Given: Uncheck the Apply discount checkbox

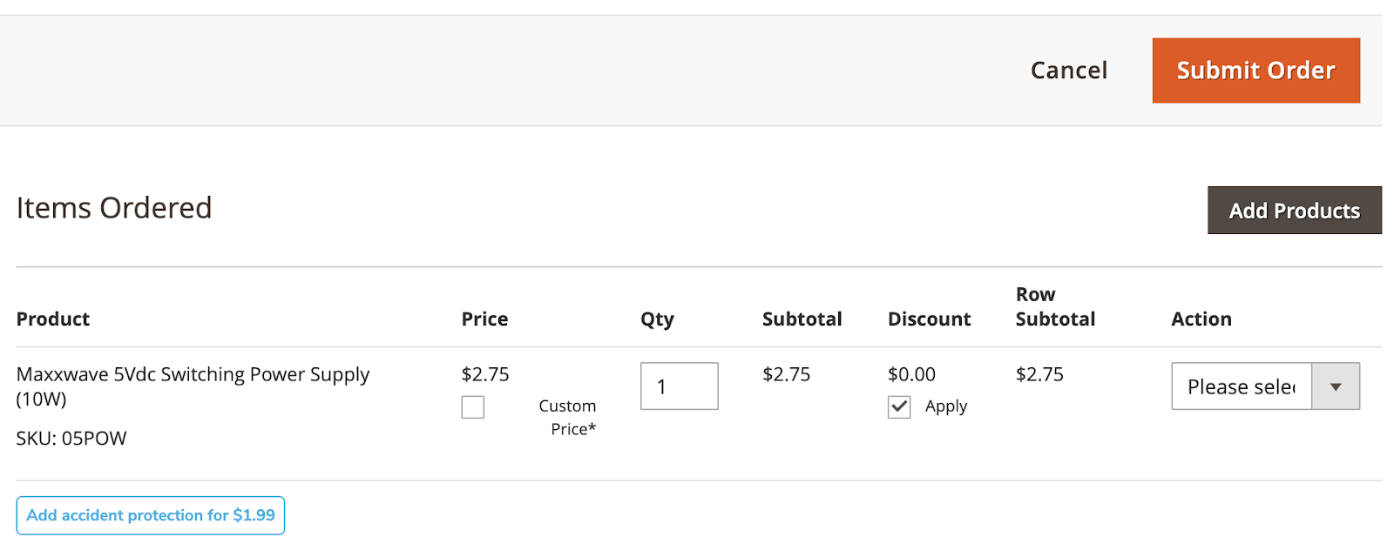Looking at the screenshot, I should [899, 407].
